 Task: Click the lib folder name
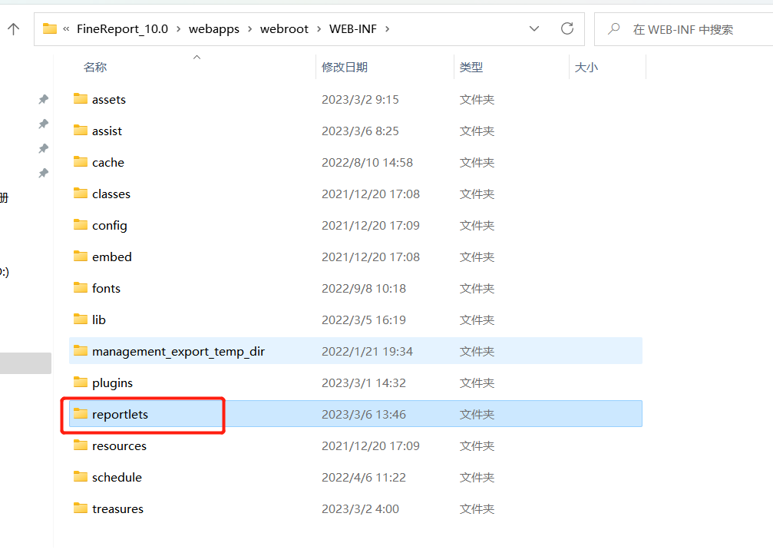(x=98, y=320)
